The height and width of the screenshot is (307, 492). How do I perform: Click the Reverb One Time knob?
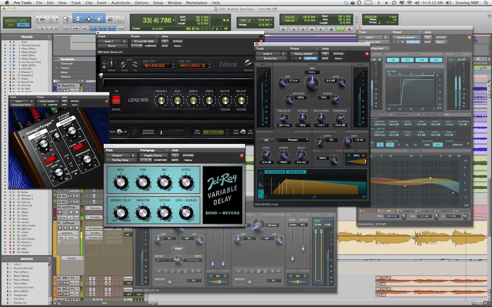pos(312,83)
